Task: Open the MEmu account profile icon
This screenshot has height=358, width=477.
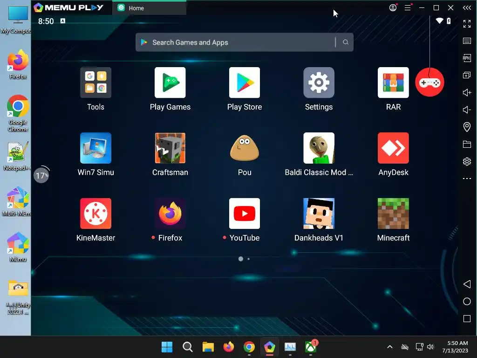Action: pyautogui.click(x=393, y=7)
